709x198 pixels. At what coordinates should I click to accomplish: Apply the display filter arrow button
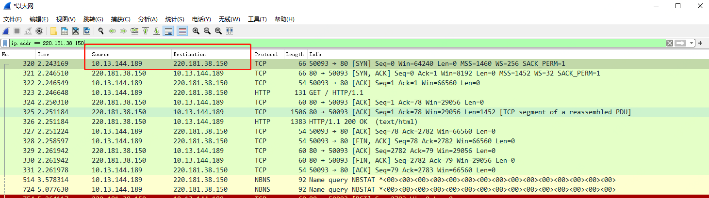pos(680,43)
